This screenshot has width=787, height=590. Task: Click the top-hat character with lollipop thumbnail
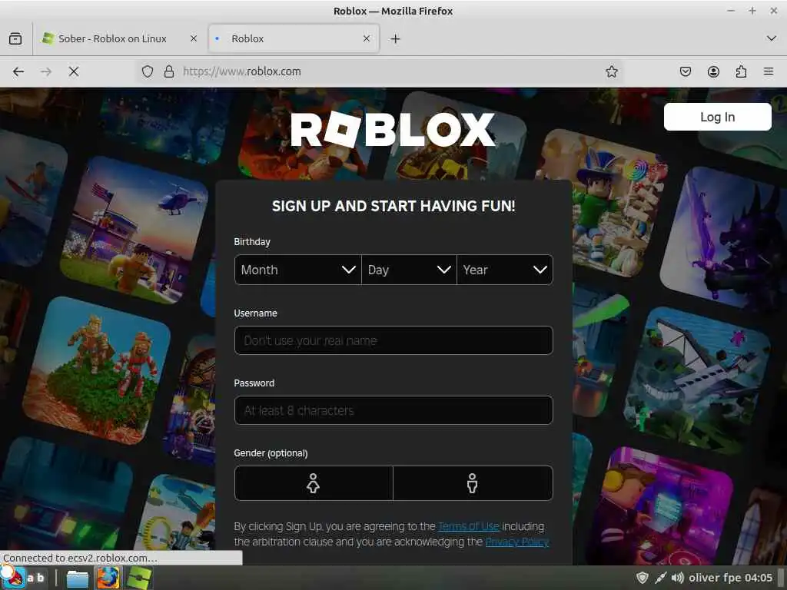[x=603, y=202]
